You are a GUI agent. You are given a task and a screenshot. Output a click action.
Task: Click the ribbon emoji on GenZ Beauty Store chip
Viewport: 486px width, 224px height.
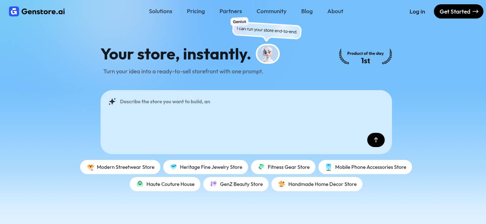(213, 184)
